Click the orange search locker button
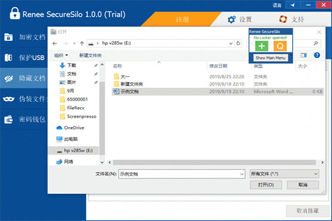The width and height of the screenshot is (332, 221). [280, 46]
